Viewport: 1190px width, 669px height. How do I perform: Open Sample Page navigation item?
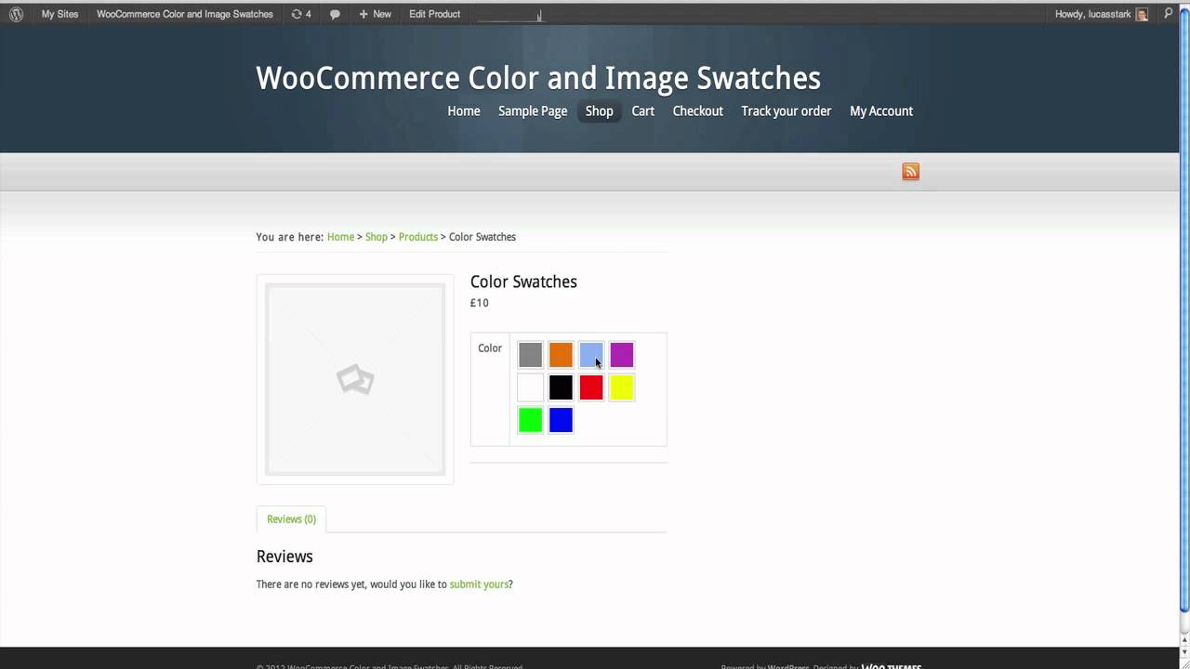[x=533, y=111]
